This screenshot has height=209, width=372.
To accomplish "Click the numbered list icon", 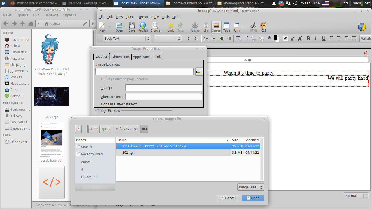I will (x=206, y=39).
